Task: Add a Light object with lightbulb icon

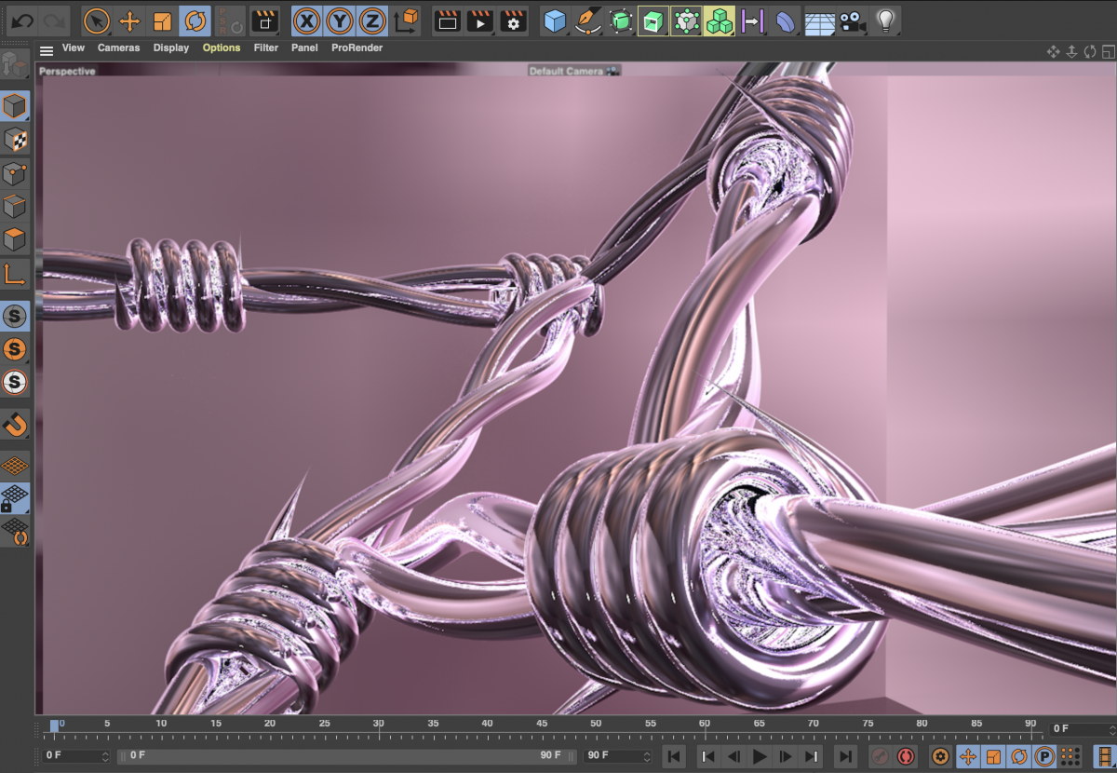Action: click(x=885, y=20)
